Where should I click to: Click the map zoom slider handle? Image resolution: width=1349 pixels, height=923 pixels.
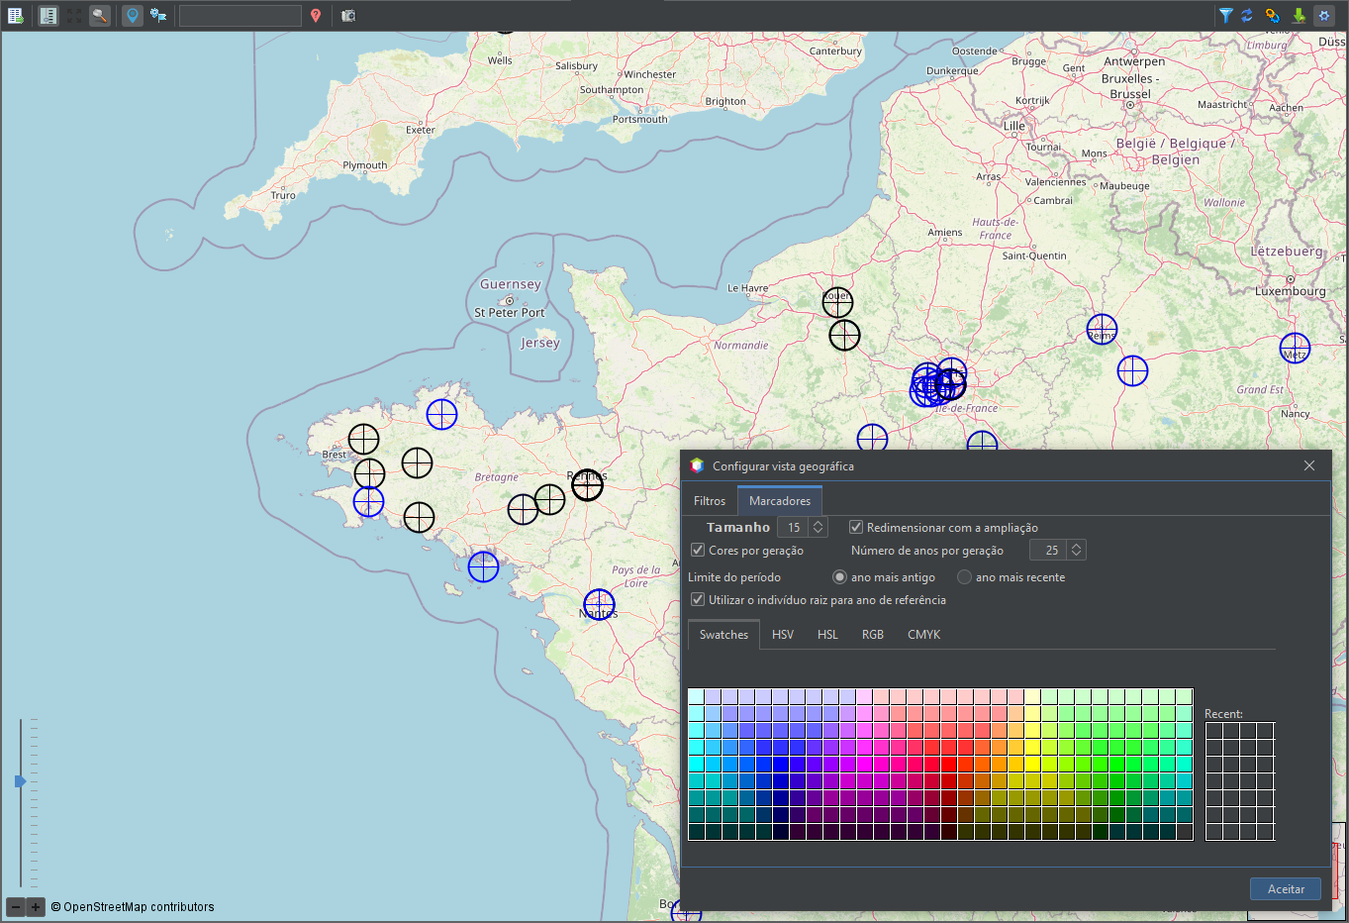pos(21,781)
